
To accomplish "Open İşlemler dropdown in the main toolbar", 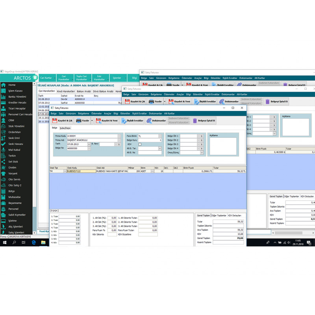I will pos(119,78).
